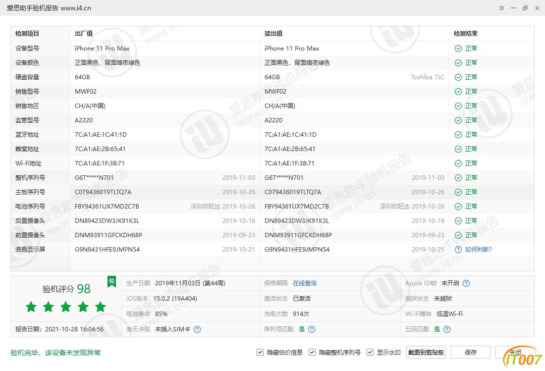Click the 保存 button
This screenshot has width=545, height=371.
471,352
